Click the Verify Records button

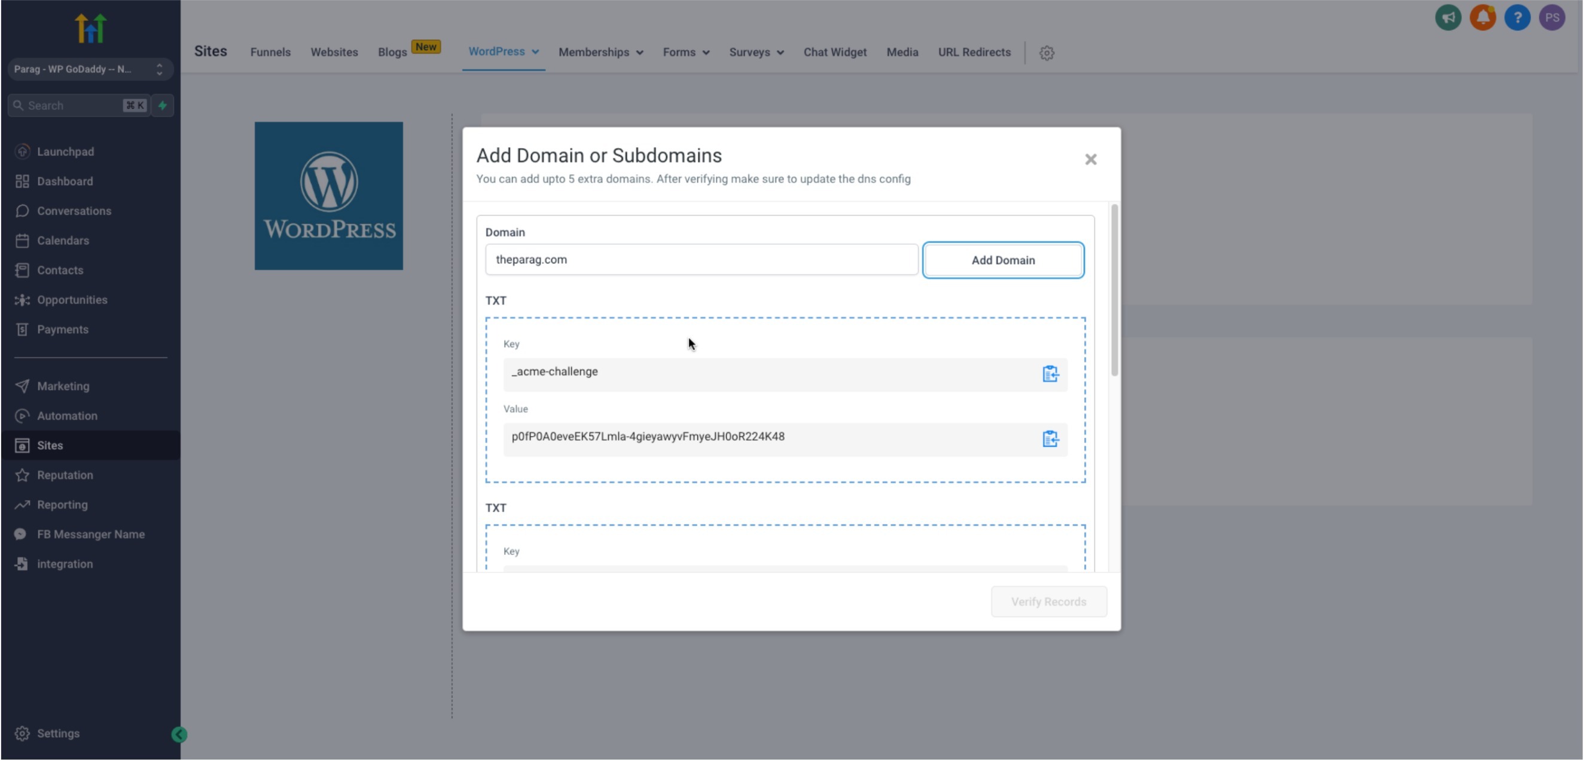1048,602
